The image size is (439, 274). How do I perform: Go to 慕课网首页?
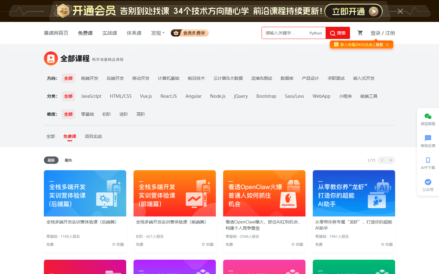tap(56, 33)
